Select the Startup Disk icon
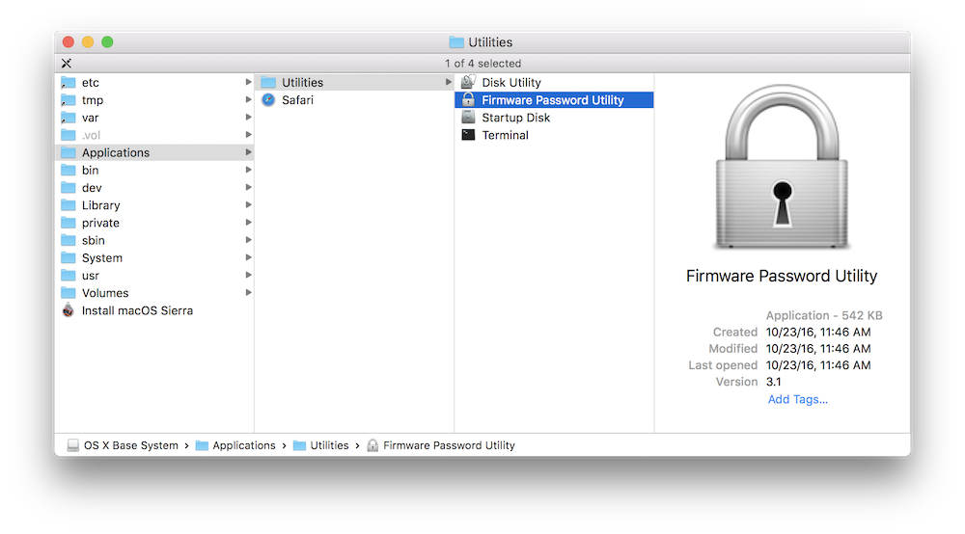 468,118
